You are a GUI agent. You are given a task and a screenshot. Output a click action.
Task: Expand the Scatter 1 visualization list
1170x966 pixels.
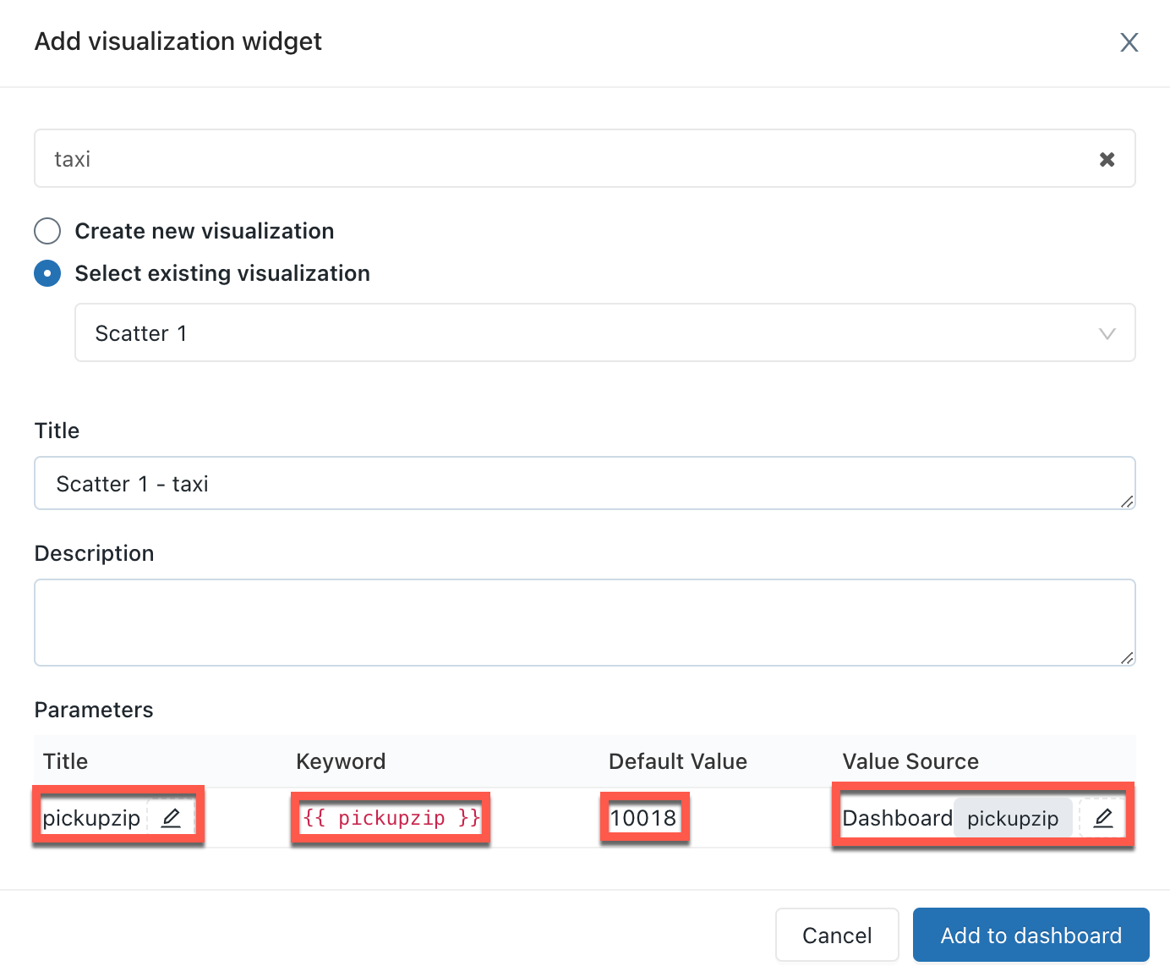(x=604, y=332)
